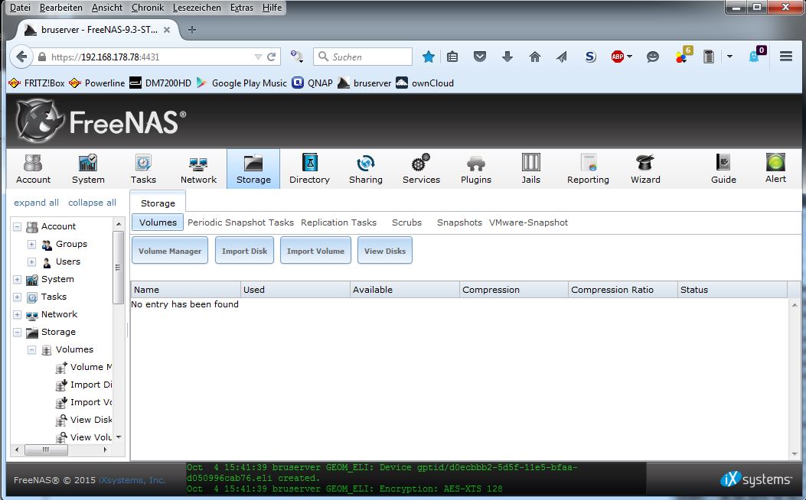The width and height of the screenshot is (806, 500).
Task: Expand the Users tree node
Action: tap(31, 261)
